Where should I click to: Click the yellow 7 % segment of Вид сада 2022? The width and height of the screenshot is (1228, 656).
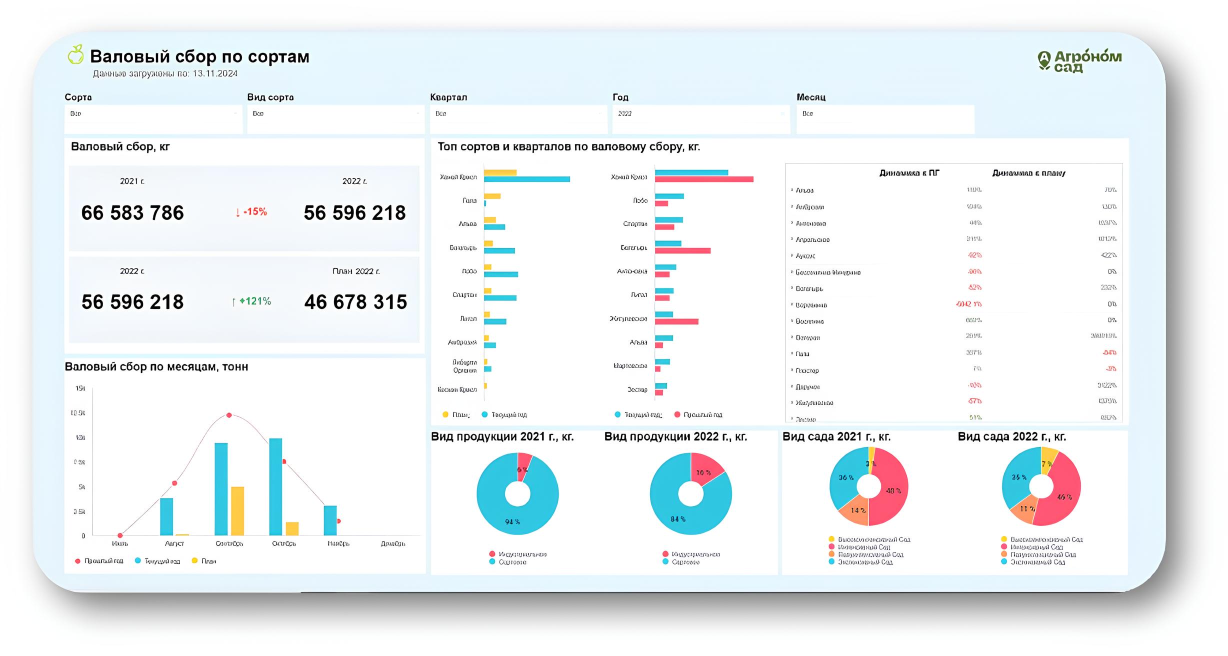click(x=1047, y=462)
